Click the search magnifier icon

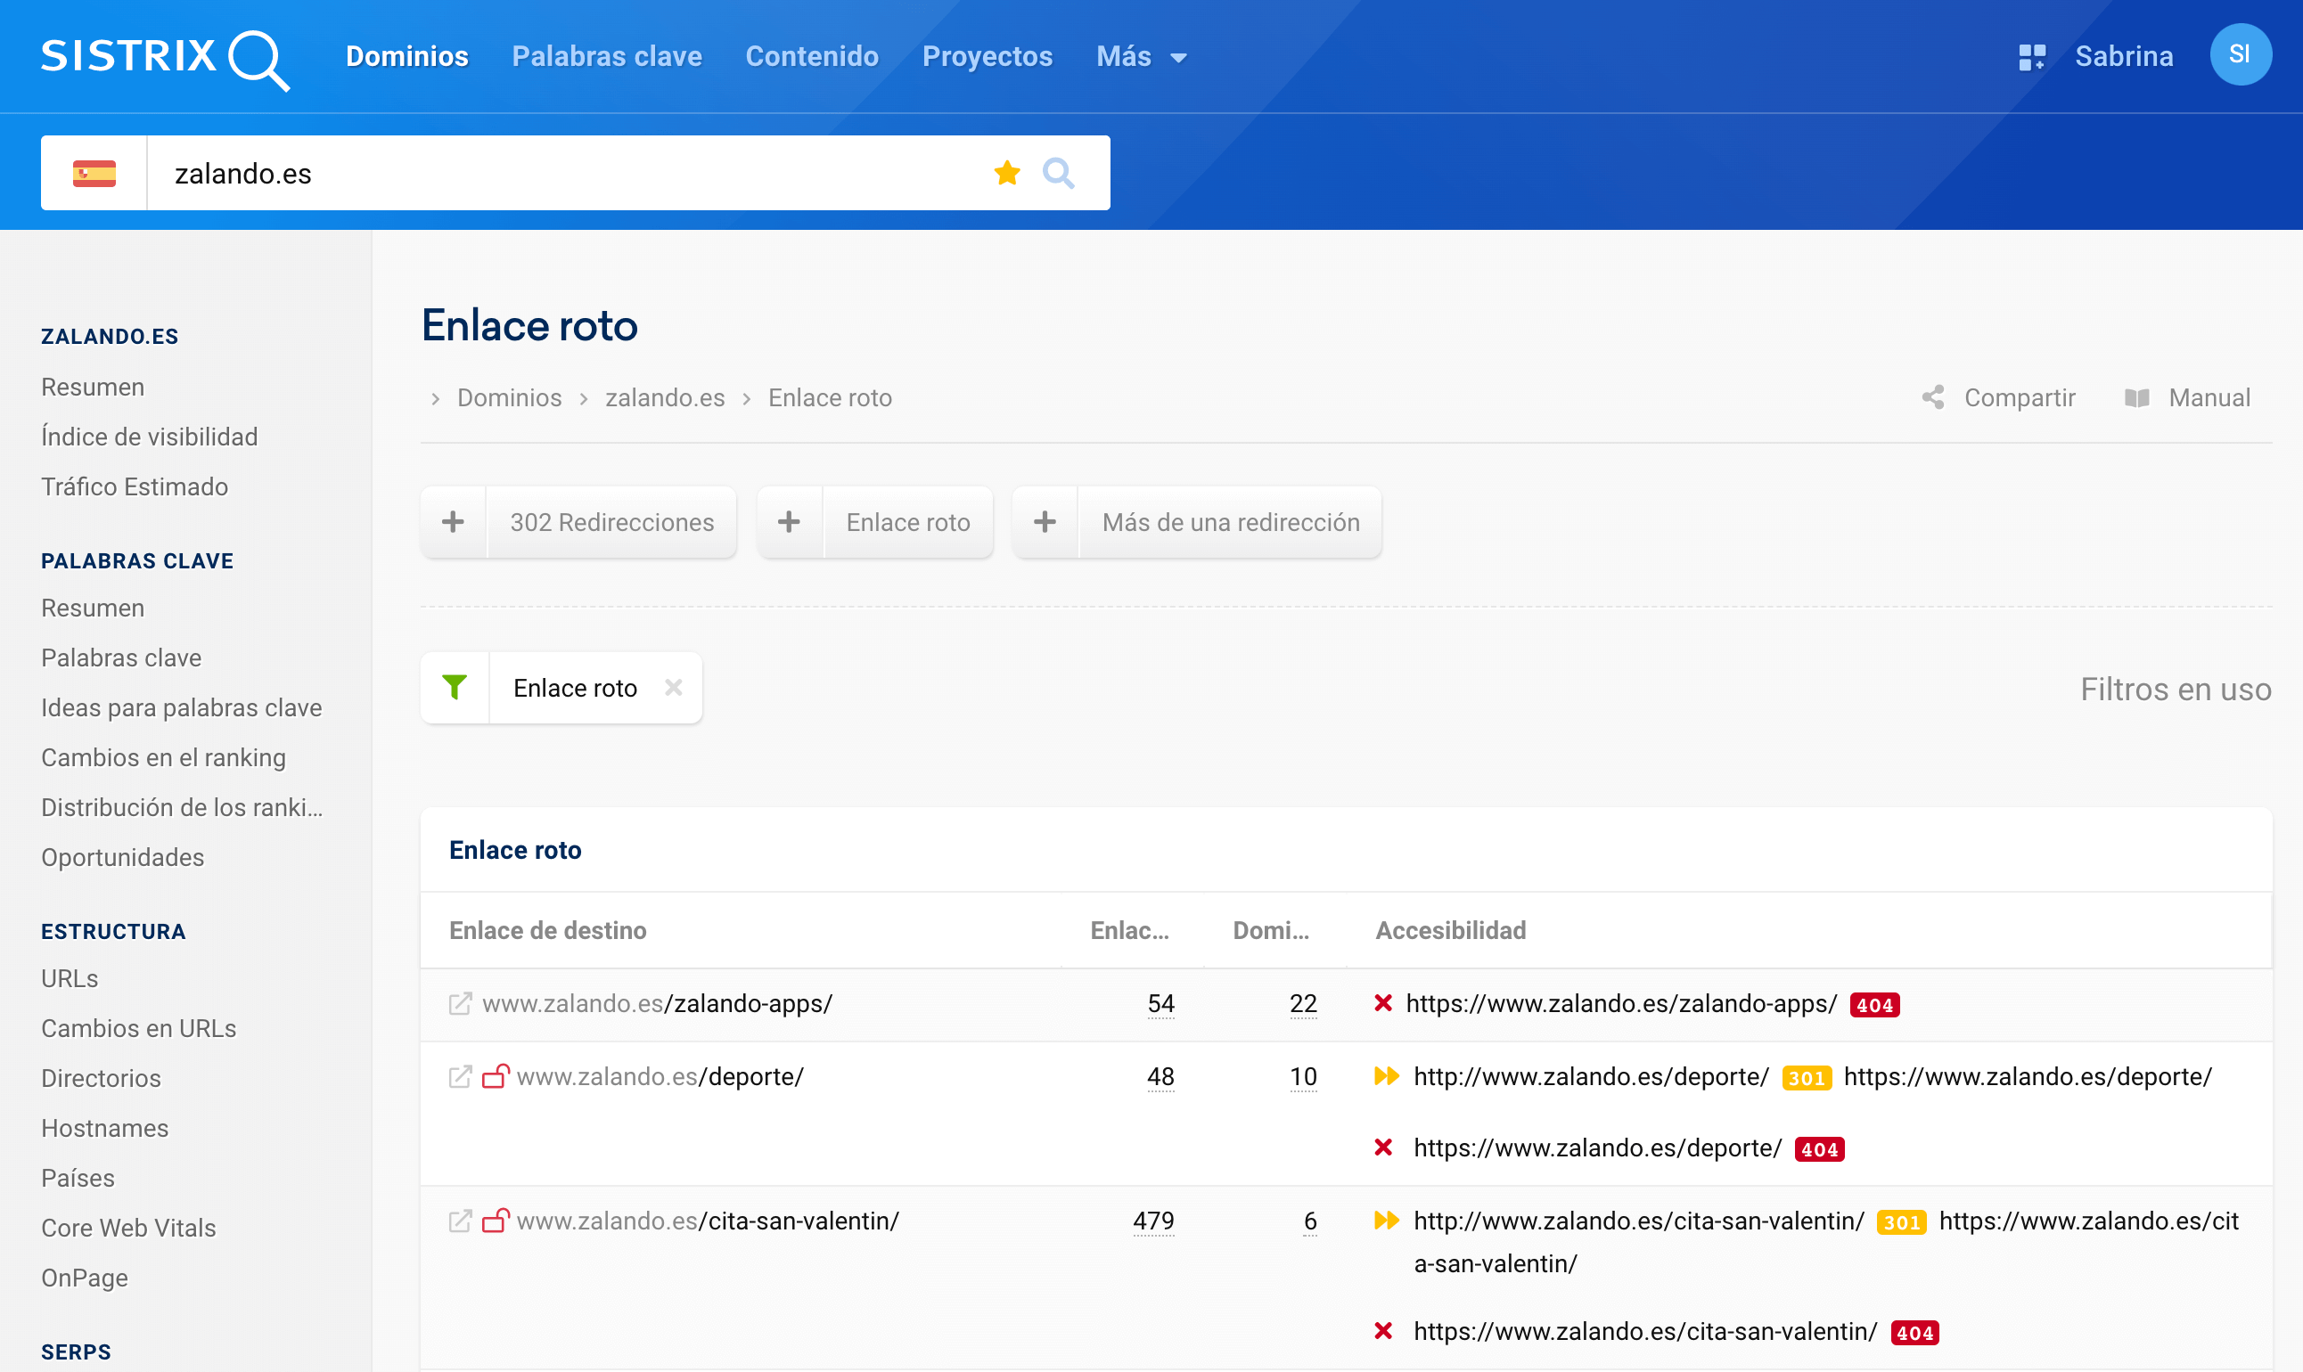point(1058,173)
